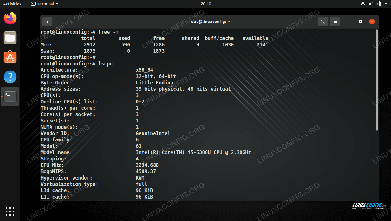Launch Firefox from the dock

point(10,18)
